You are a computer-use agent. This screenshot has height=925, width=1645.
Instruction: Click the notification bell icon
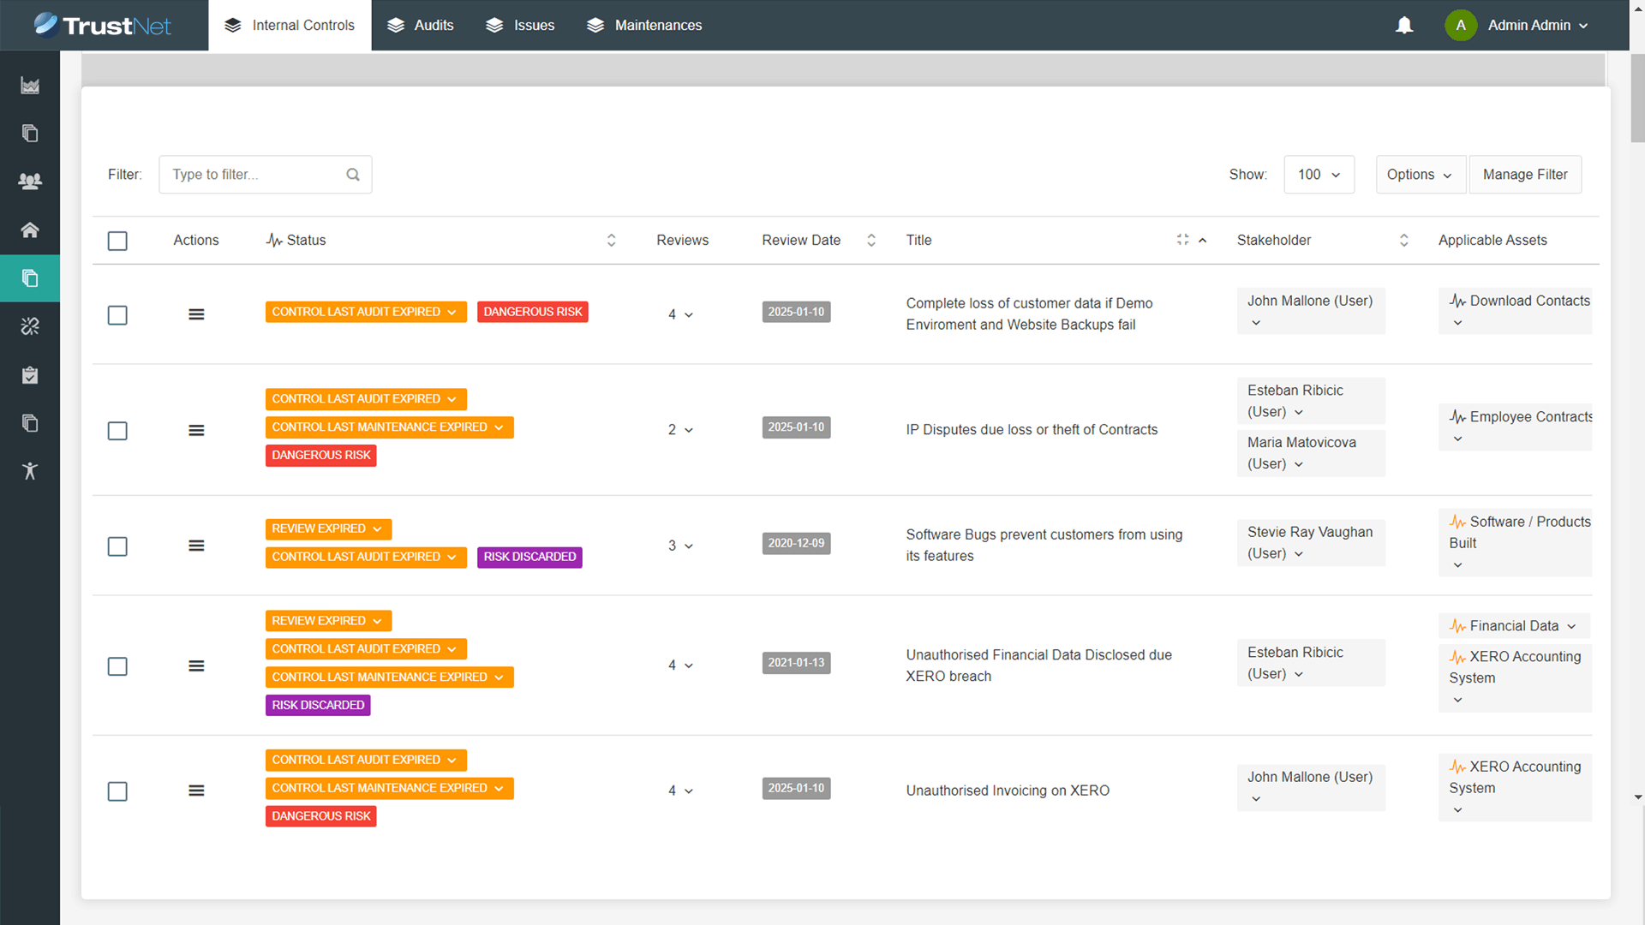pyautogui.click(x=1403, y=26)
